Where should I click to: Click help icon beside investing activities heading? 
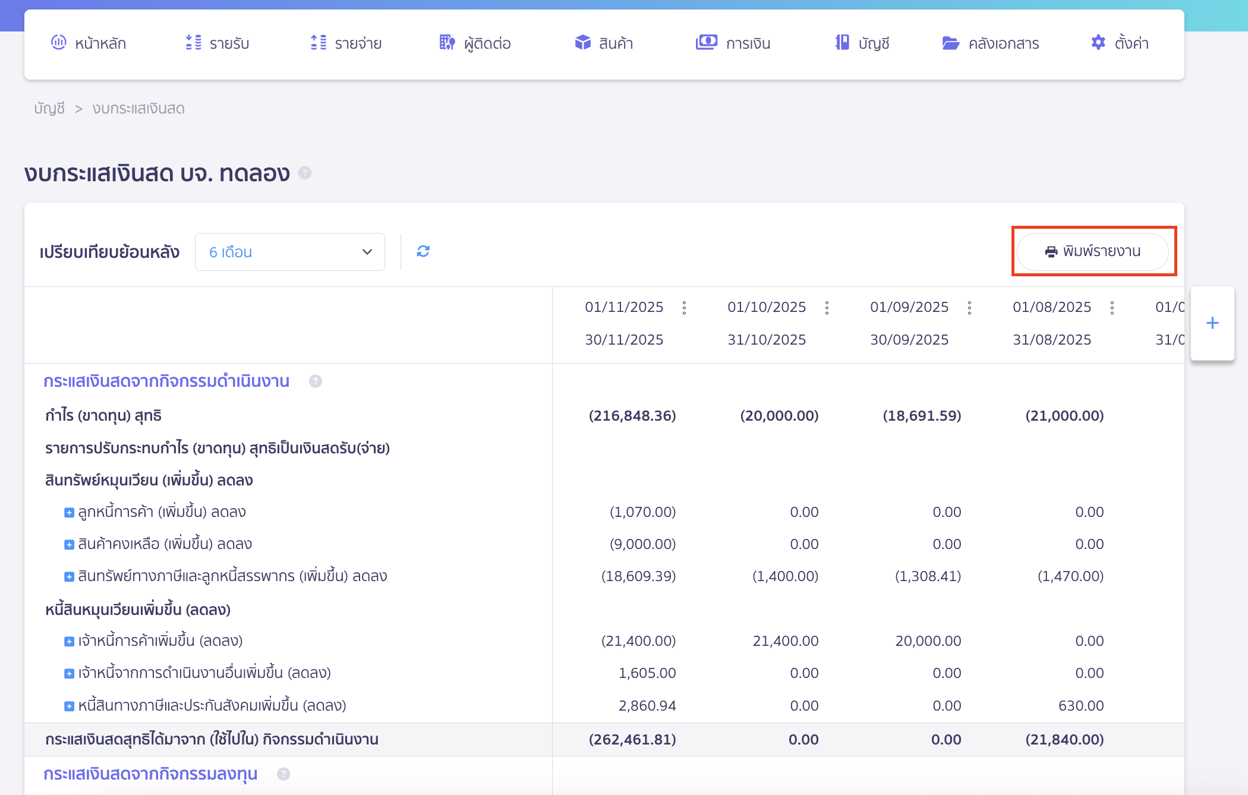283,774
